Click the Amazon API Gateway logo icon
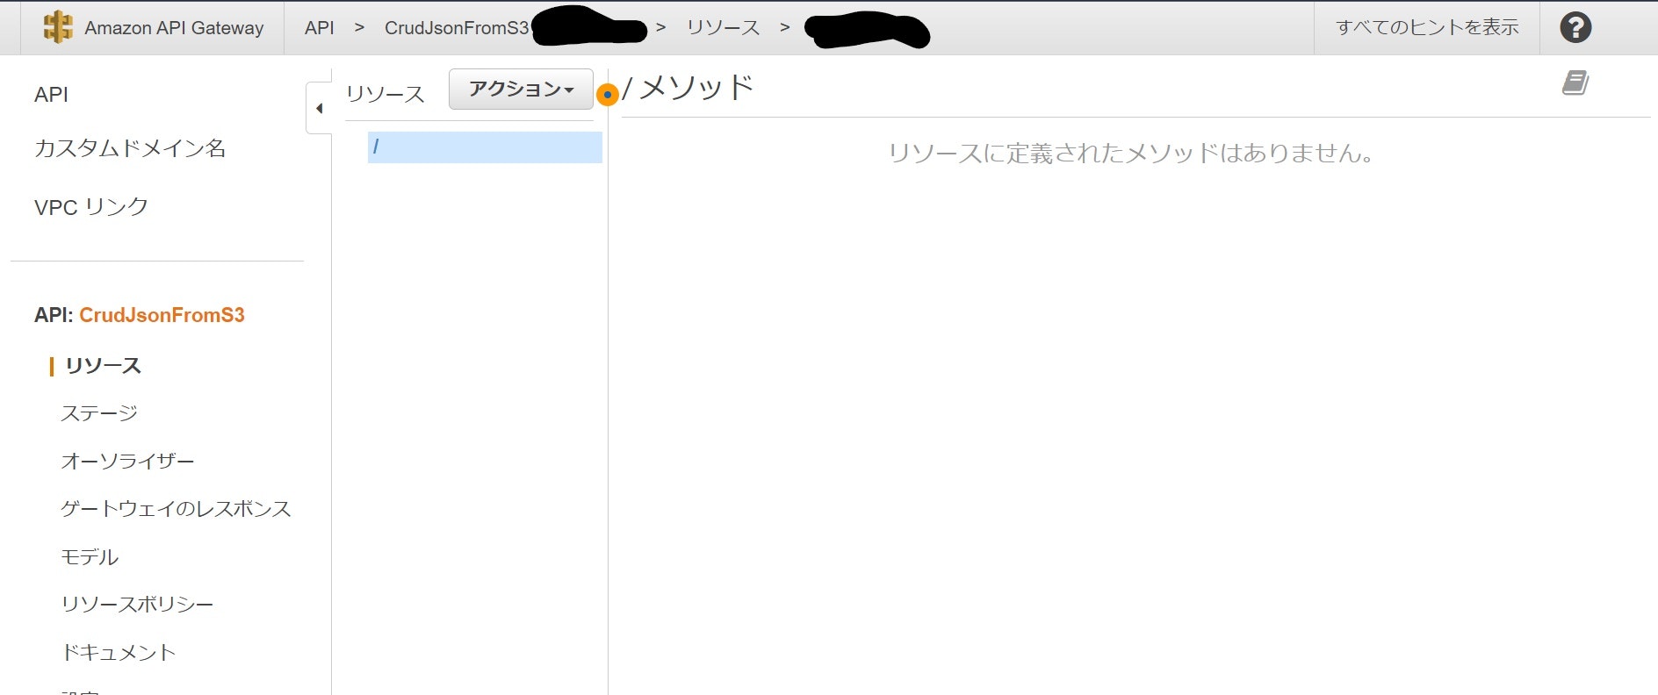The image size is (1658, 695). (x=58, y=27)
